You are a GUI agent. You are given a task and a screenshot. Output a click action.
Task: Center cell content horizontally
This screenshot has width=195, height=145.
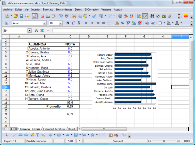92,23
